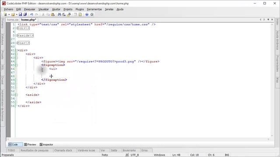Click the Find binoculars icon
Screen dimensions: 280x157
59,14
